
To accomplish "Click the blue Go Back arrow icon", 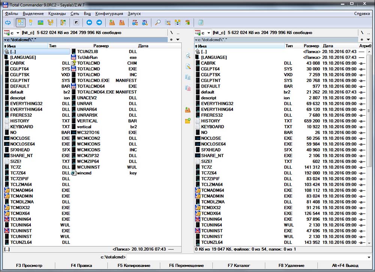I will [x=89, y=23].
